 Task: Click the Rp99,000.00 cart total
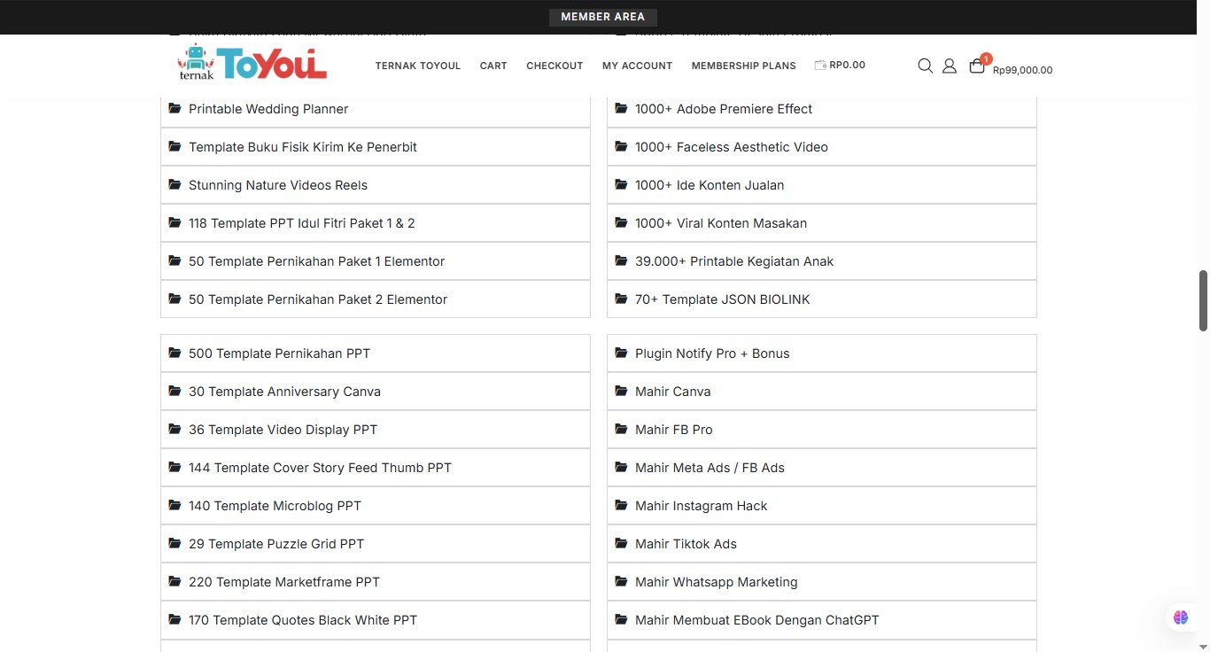tap(1022, 70)
